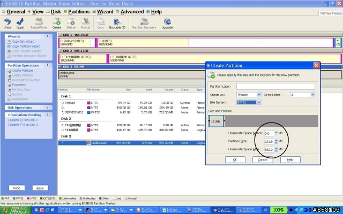Adjust the Unallocate Space After spinner
343x214 pixels.
276,150
